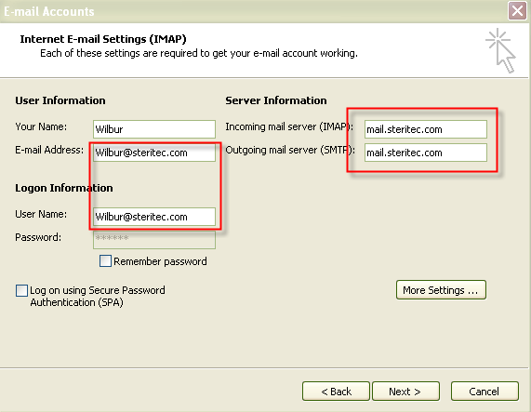The height and width of the screenshot is (412, 531).
Task: Cancel the e-mail account setup
Action: (485, 392)
